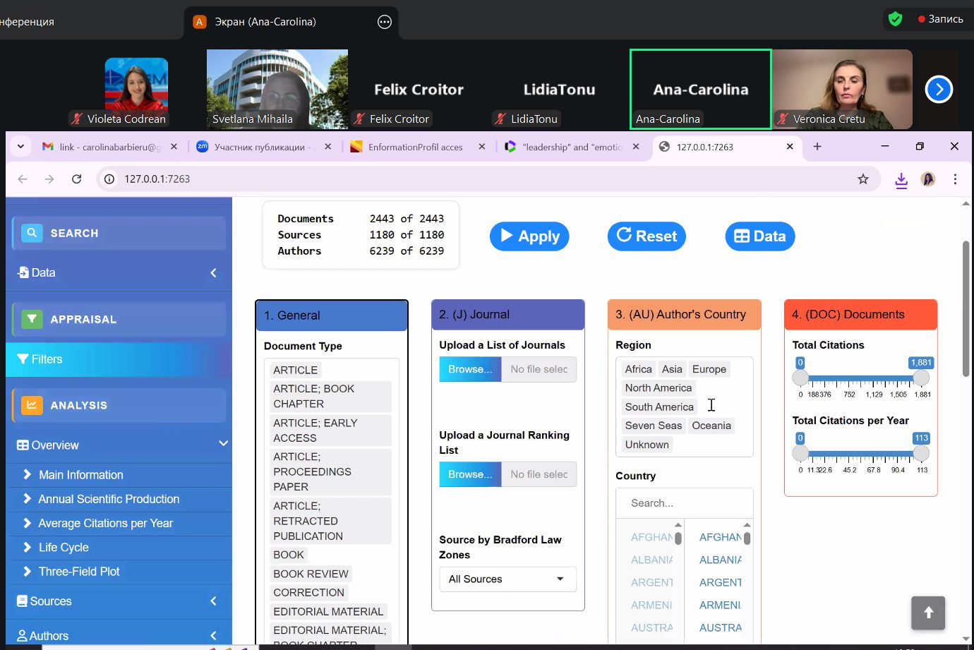Switch to the EnformationProfil acces tab
Screen dimensions: 974x650
pos(415,147)
